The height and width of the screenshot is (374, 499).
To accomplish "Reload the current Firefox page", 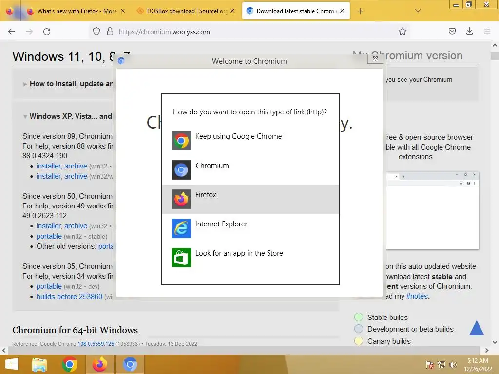I will point(47,32).
